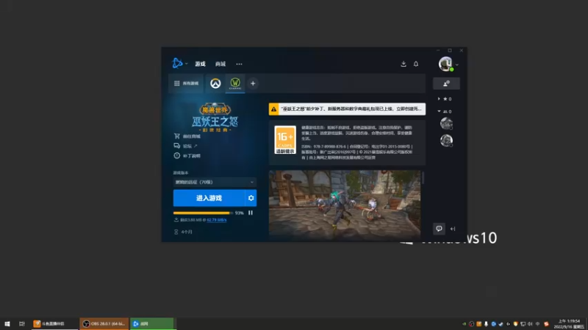
Task: Select the second friend avatar
Action: [446, 140]
